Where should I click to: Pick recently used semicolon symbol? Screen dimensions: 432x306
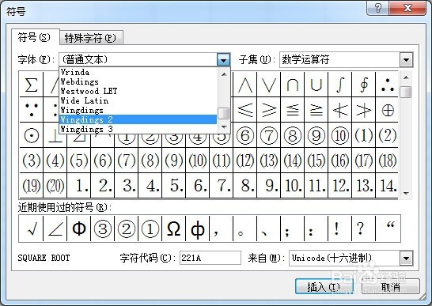[292, 229]
